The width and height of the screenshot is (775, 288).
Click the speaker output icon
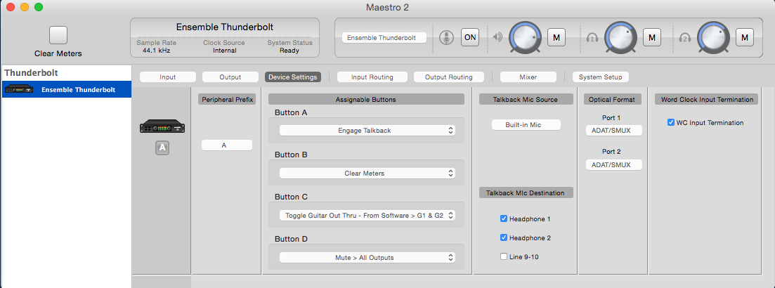coord(498,38)
